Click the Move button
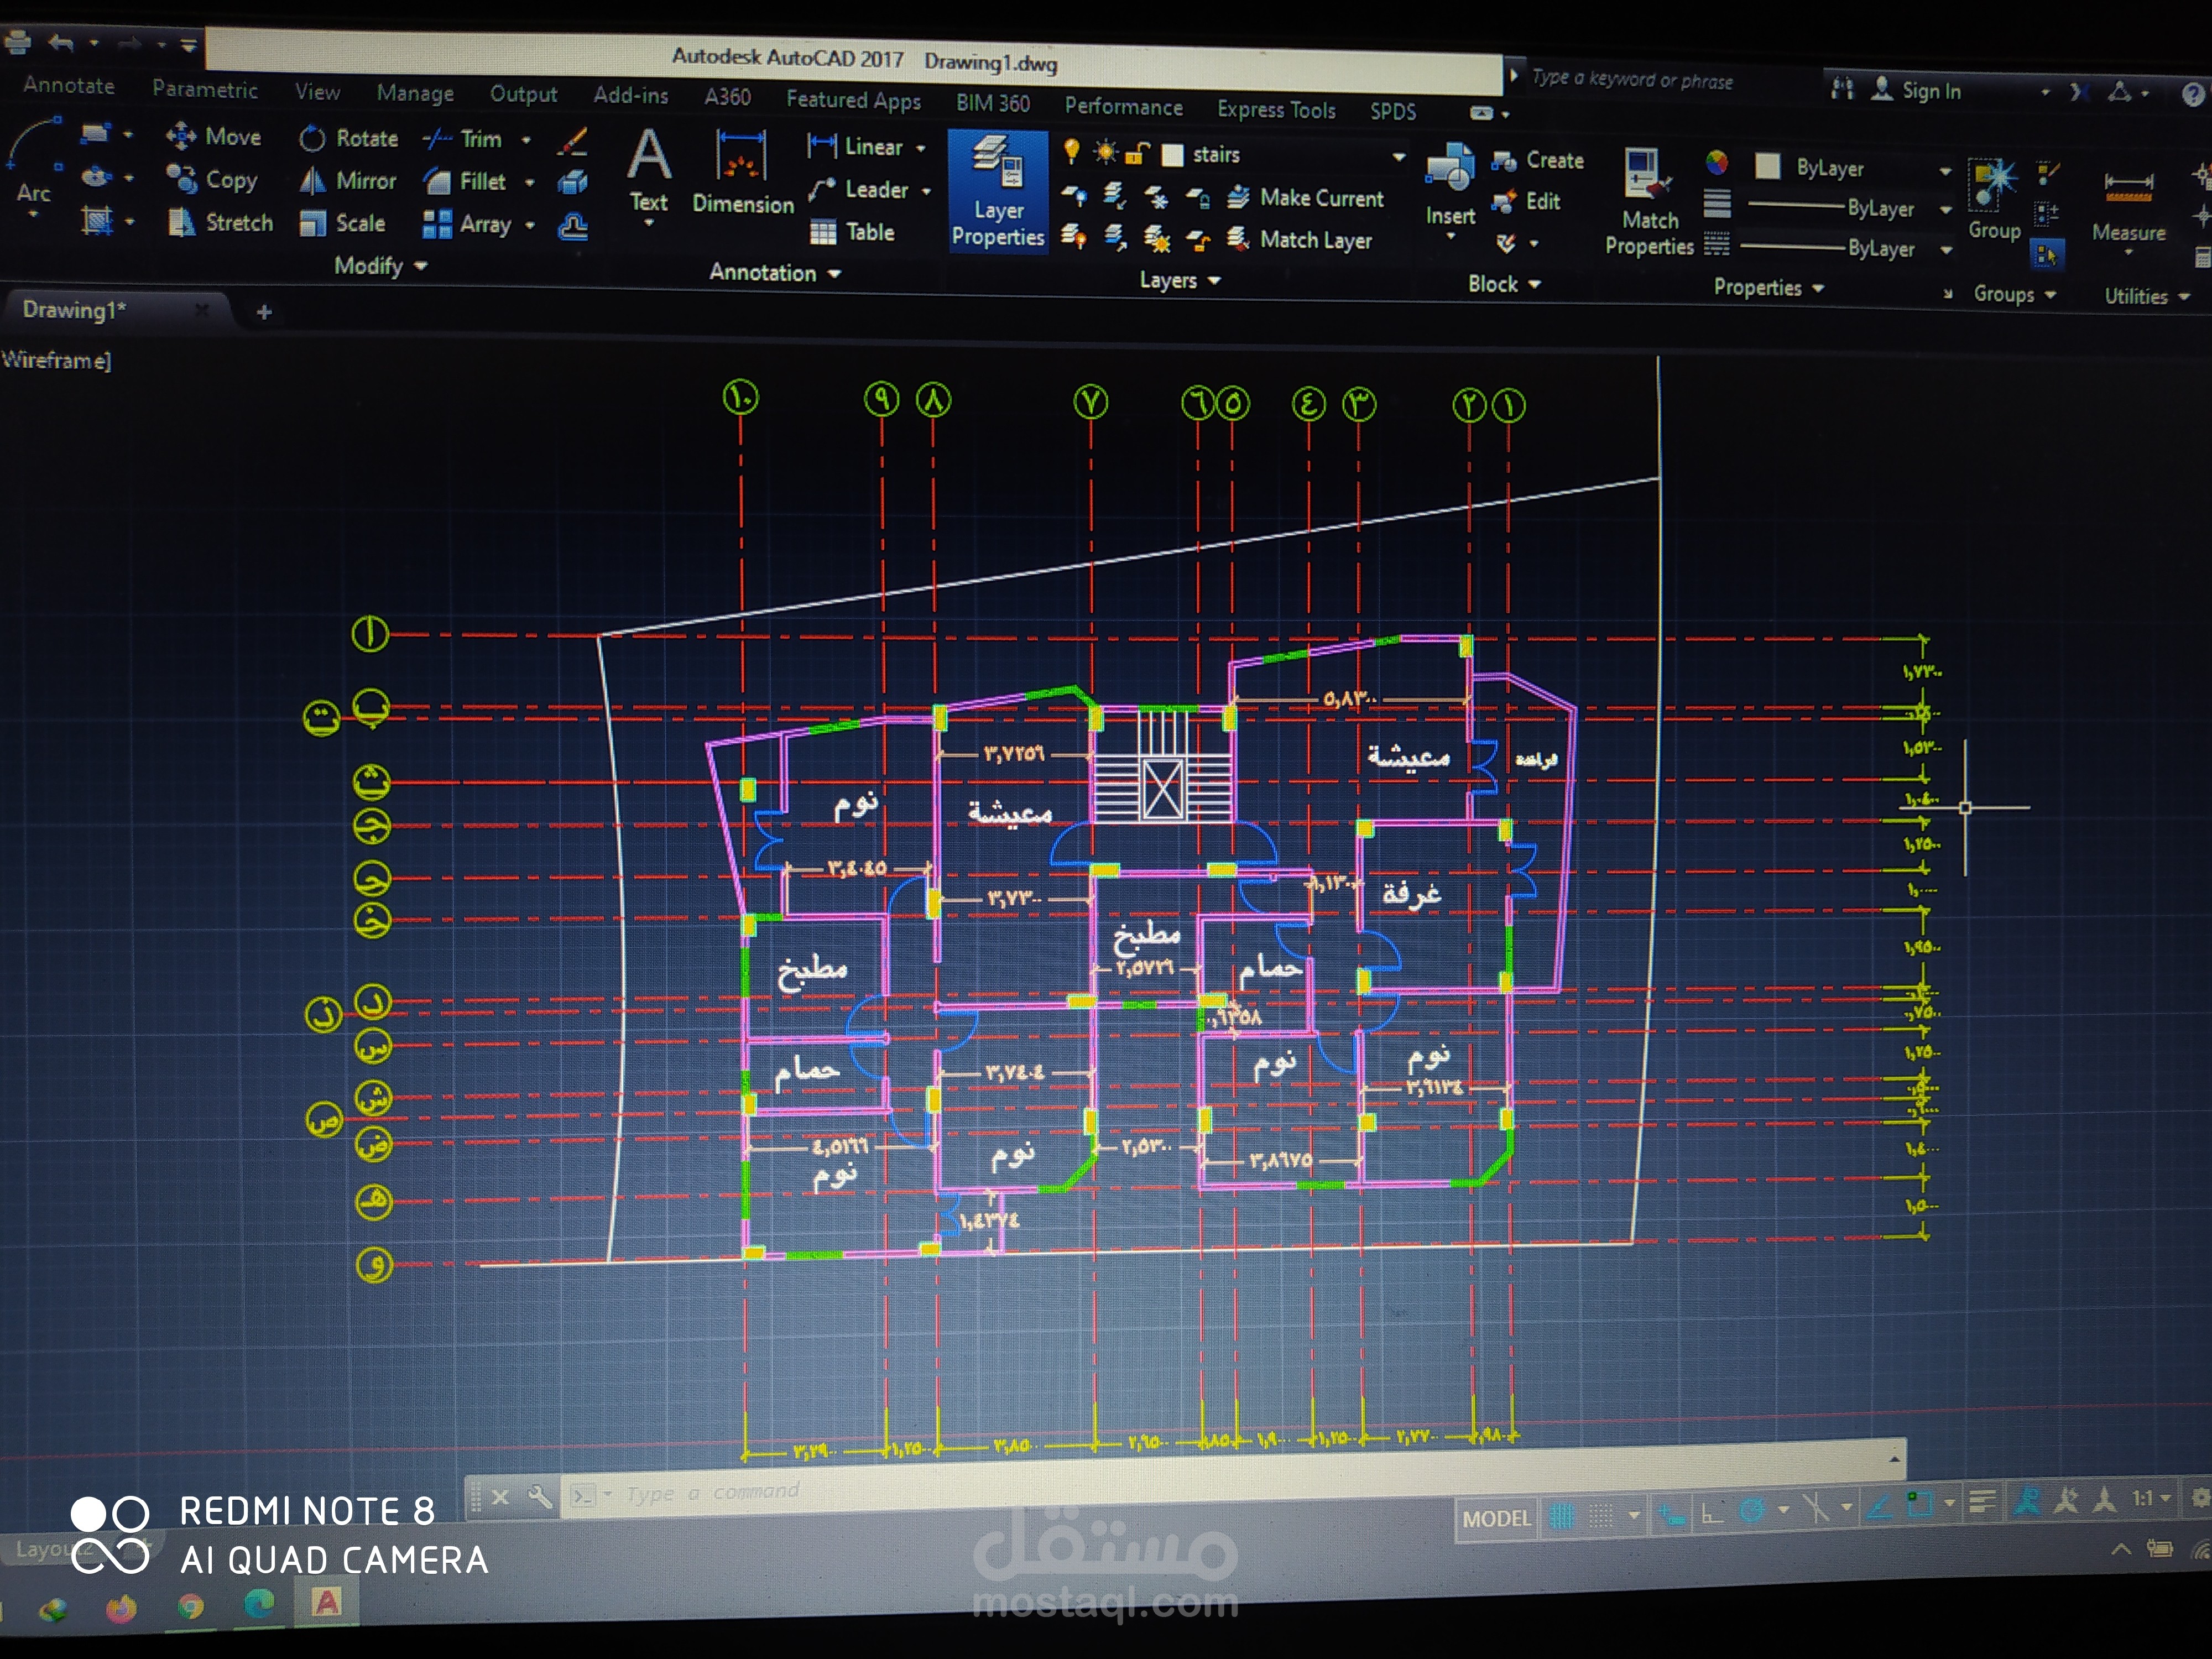The height and width of the screenshot is (1659, 2212). point(213,136)
